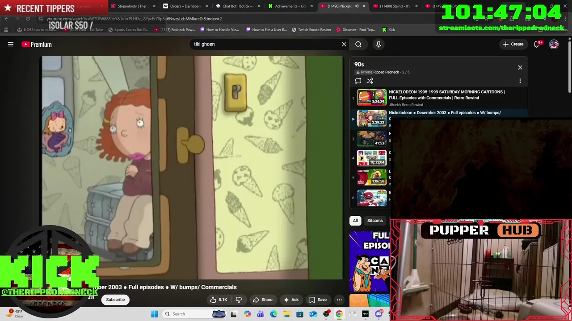Screen dimensions: 572x321
Task: Open Google Chrome from taskbar
Action: pyautogui.click(x=339, y=314)
